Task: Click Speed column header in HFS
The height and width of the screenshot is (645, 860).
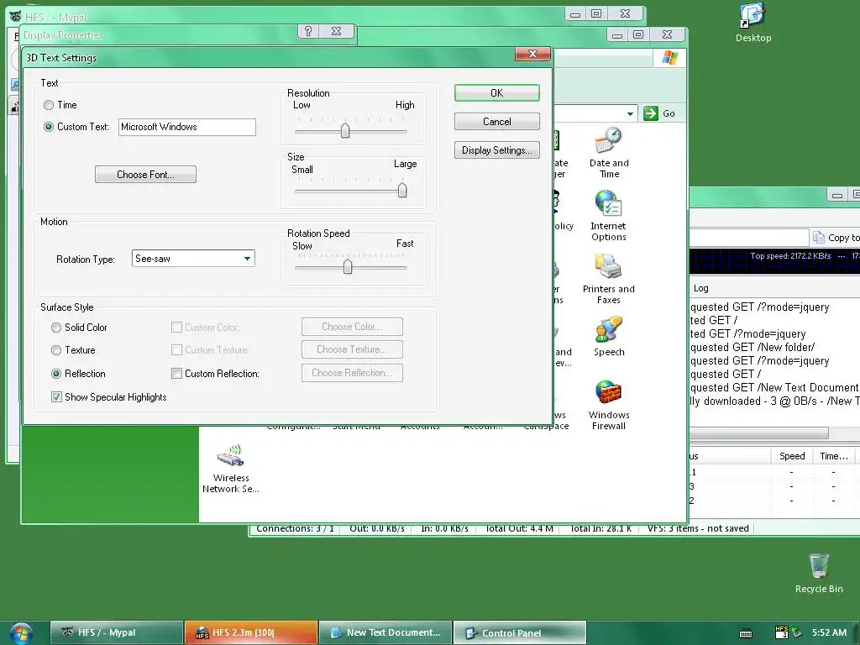Action: (791, 456)
